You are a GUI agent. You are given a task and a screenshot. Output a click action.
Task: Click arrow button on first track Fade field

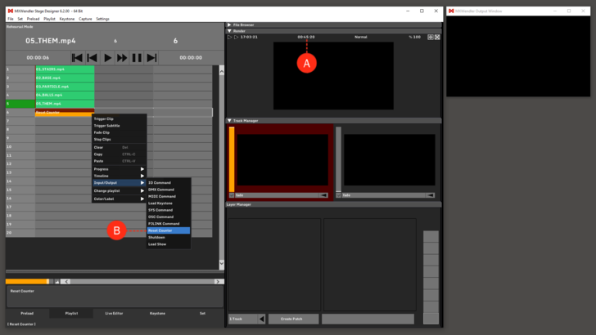coord(323,195)
